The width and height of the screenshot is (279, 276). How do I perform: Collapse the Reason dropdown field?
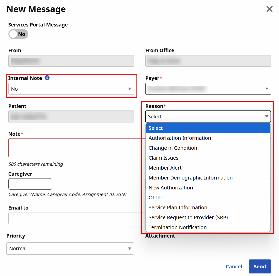[x=208, y=117]
